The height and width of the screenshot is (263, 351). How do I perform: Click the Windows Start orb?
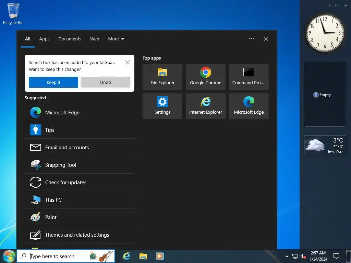pyautogui.click(x=8, y=256)
